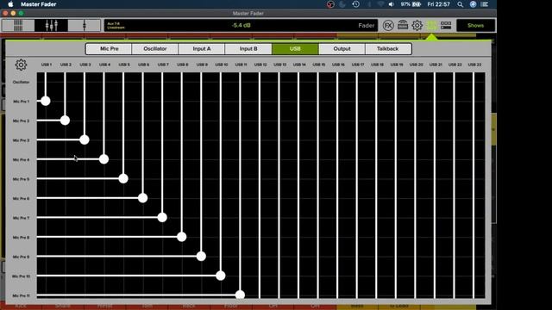Click the USB 12 column header

[x=260, y=65]
